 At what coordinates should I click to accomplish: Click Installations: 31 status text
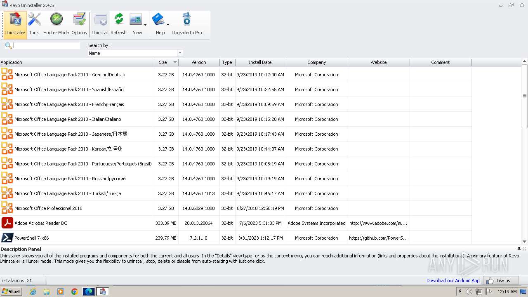(x=16, y=280)
